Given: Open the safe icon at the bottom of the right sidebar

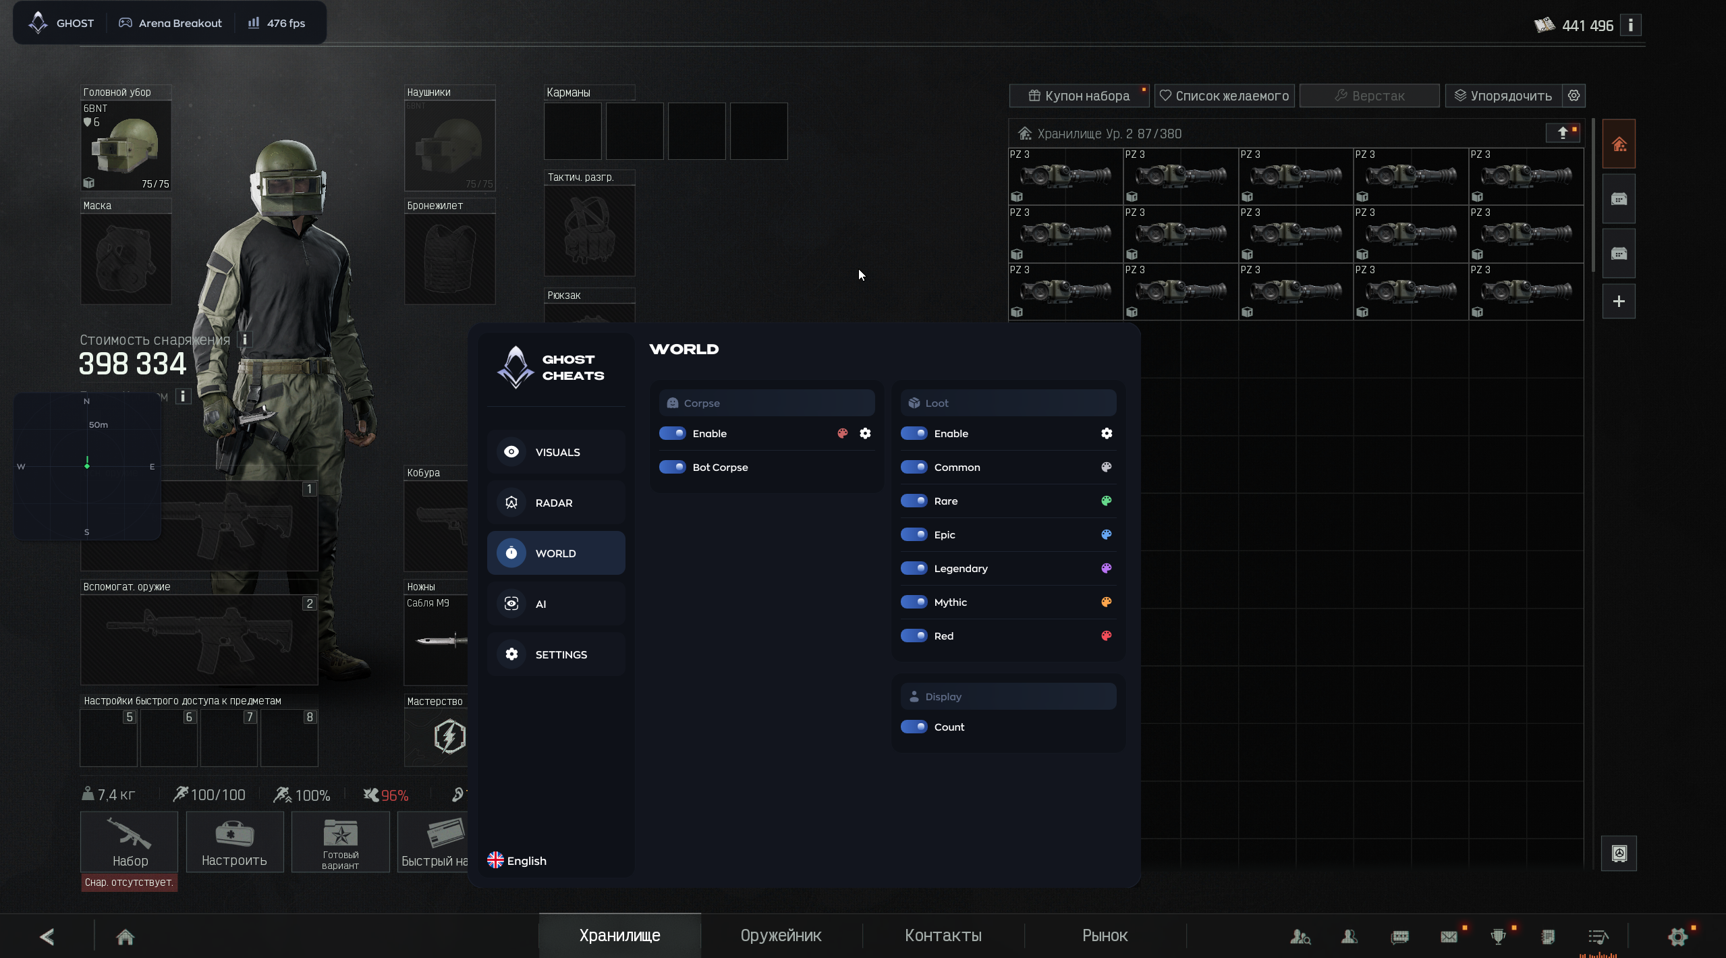Looking at the screenshot, I should coord(1619,853).
